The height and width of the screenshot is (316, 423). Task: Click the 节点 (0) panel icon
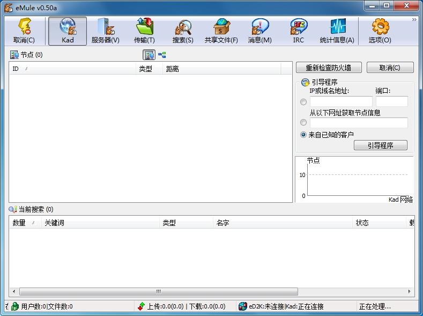[x=14, y=55]
